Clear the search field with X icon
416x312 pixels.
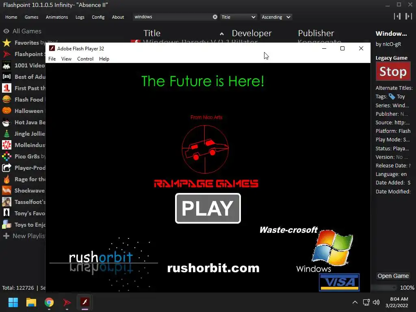pyautogui.click(x=215, y=17)
